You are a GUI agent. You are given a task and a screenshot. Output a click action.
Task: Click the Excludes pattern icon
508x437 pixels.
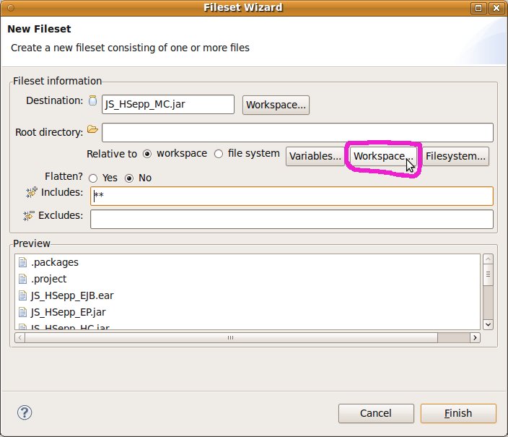(29, 215)
